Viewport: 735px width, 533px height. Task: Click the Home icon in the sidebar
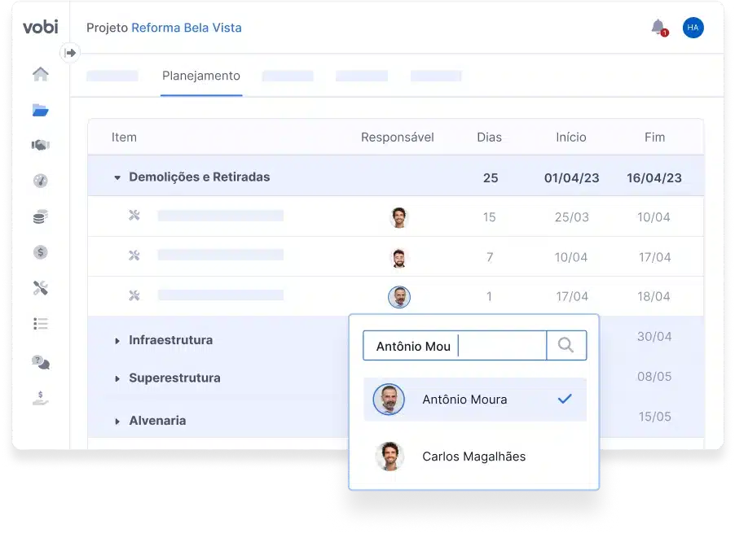pyautogui.click(x=40, y=74)
